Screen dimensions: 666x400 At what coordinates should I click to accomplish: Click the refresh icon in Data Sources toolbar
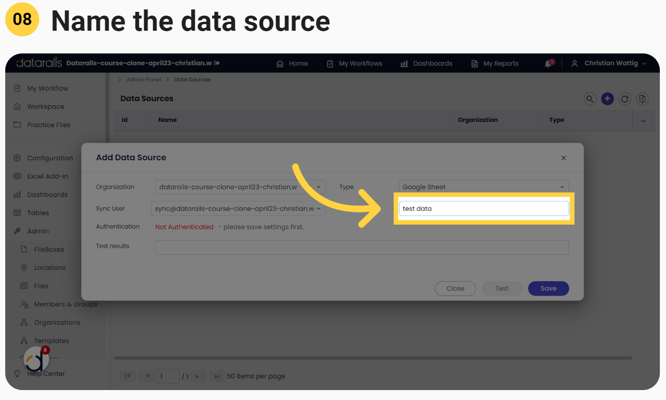pos(625,99)
